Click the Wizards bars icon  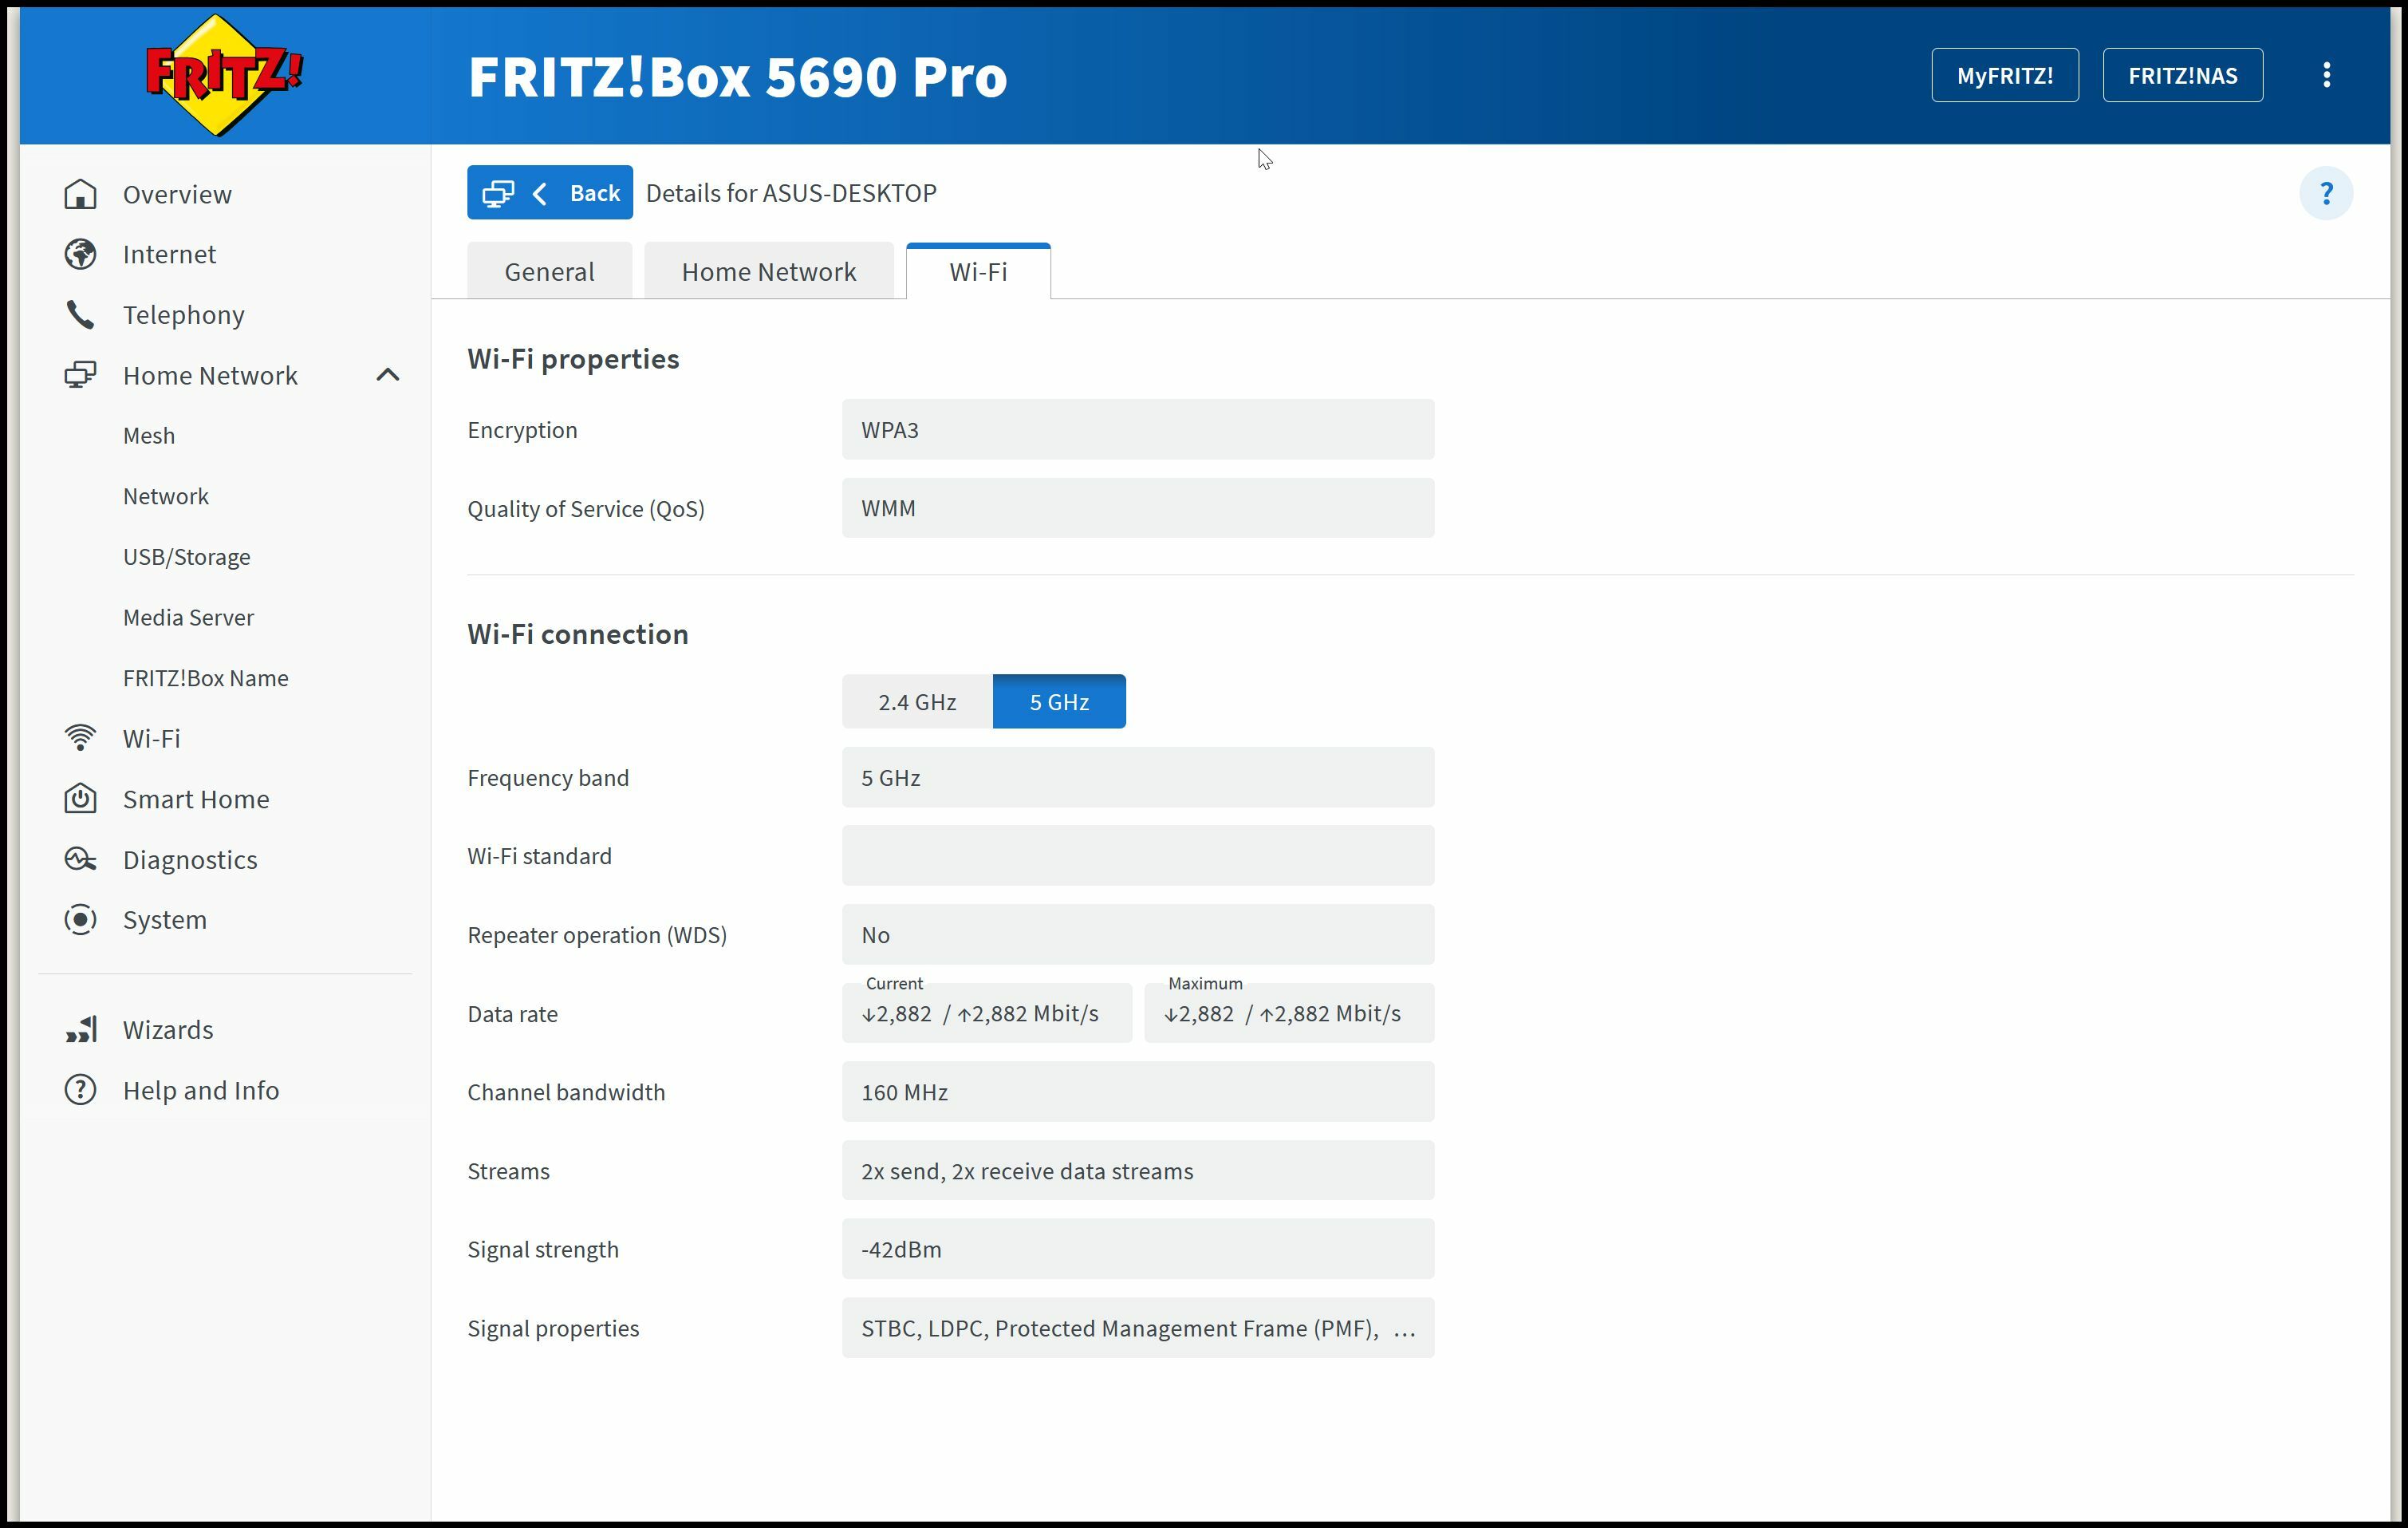(x=81, y=1029)
